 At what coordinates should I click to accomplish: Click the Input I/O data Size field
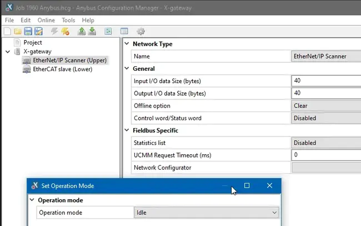325,81
